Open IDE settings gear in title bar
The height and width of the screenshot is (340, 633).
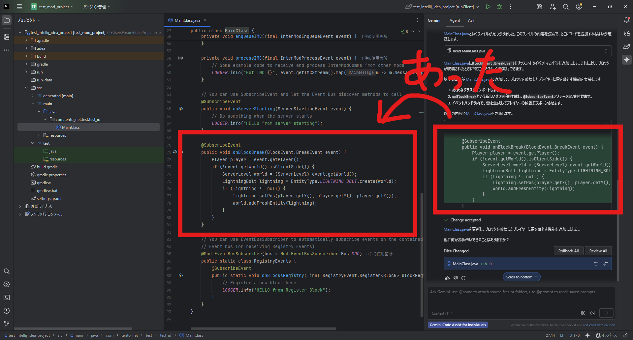click(579, 7)
